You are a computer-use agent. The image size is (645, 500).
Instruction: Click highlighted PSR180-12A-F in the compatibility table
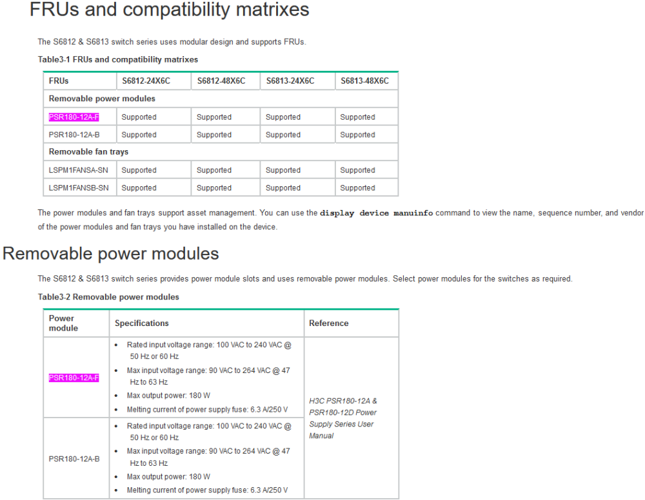point(74,117)
